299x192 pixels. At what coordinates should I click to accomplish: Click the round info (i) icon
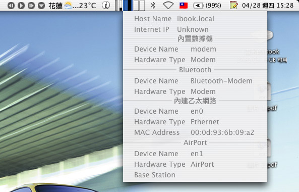click(x=106, y=6)
